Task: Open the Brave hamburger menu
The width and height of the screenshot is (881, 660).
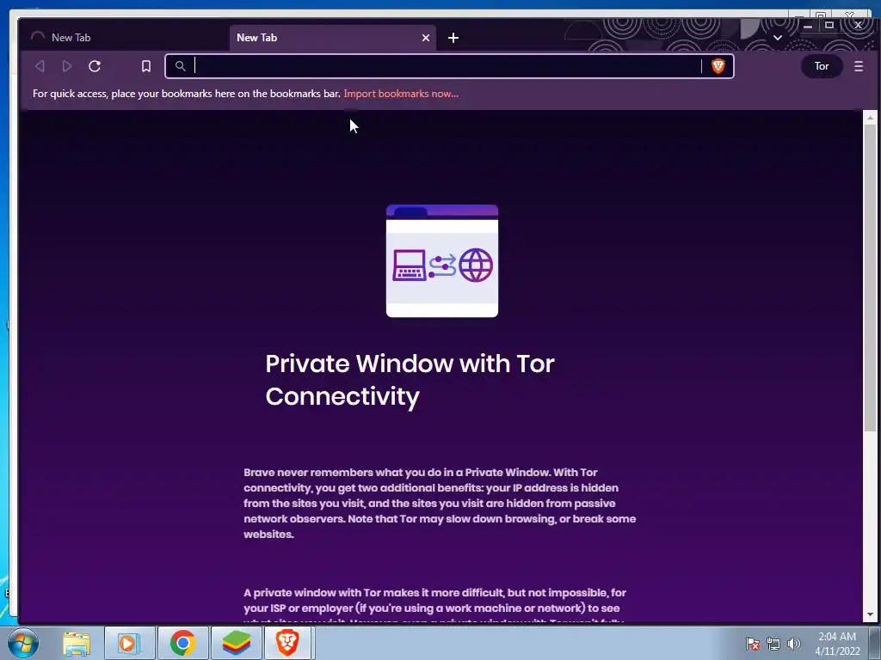Action: [859, 66]
